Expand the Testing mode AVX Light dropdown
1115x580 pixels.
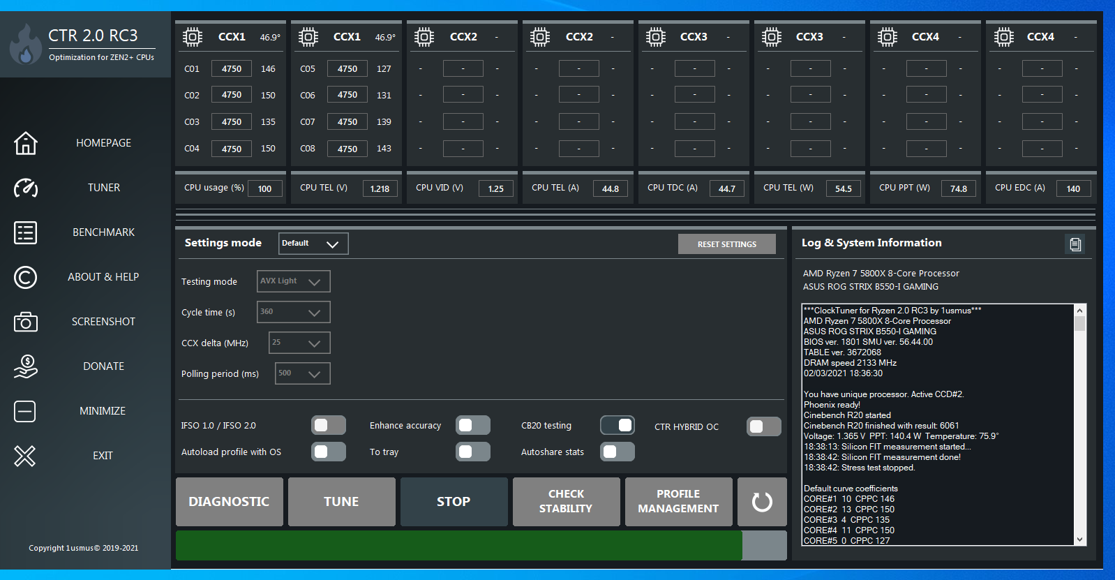click(x=294, y=281)
